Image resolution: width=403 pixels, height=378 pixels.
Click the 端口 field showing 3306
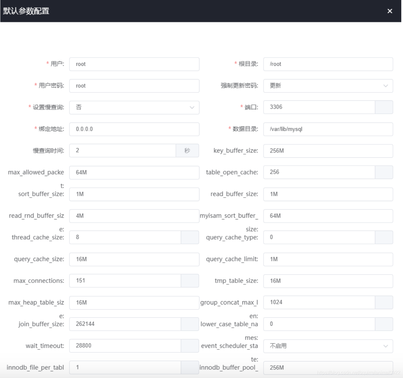coord(319,107)
